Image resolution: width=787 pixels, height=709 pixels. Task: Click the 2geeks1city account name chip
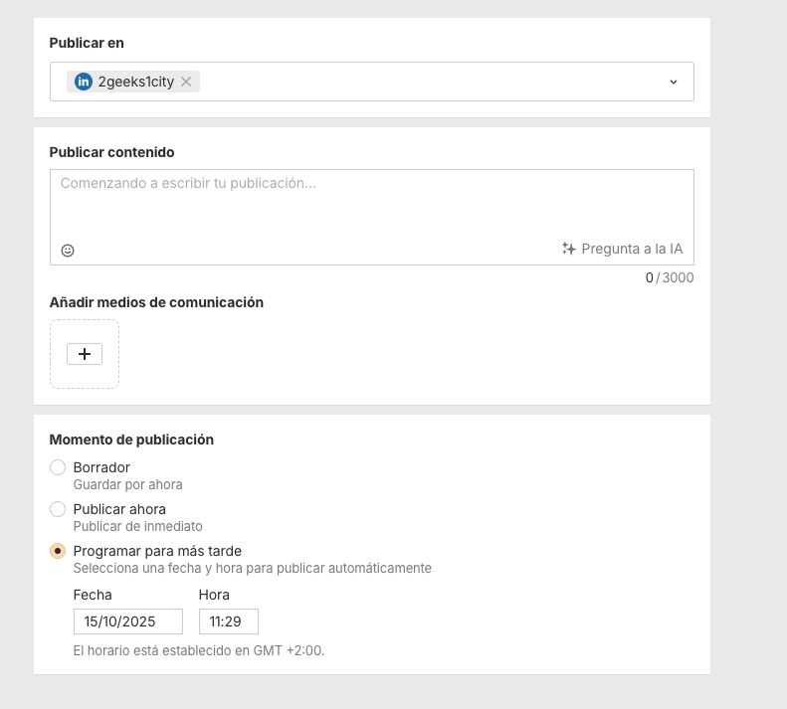point(136,82)
